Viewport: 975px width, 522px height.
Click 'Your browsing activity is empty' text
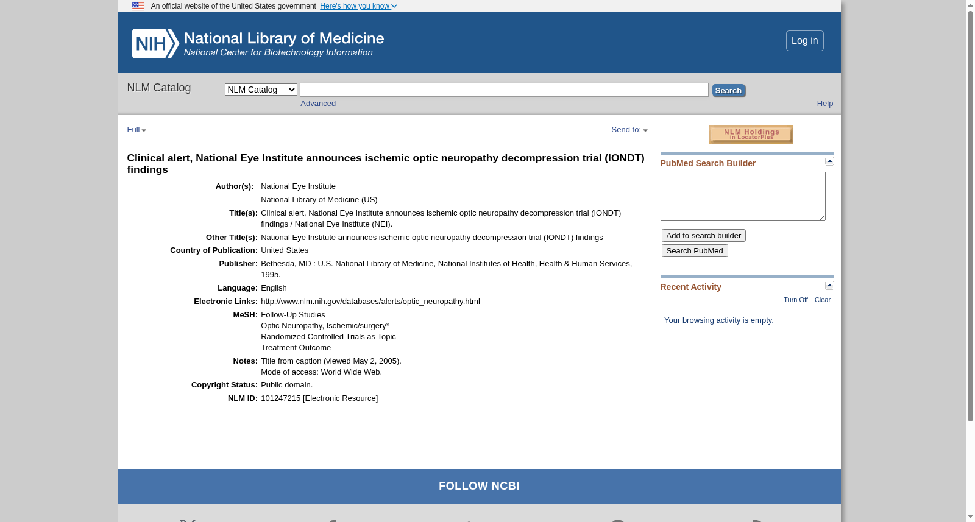tap(718, 320)
